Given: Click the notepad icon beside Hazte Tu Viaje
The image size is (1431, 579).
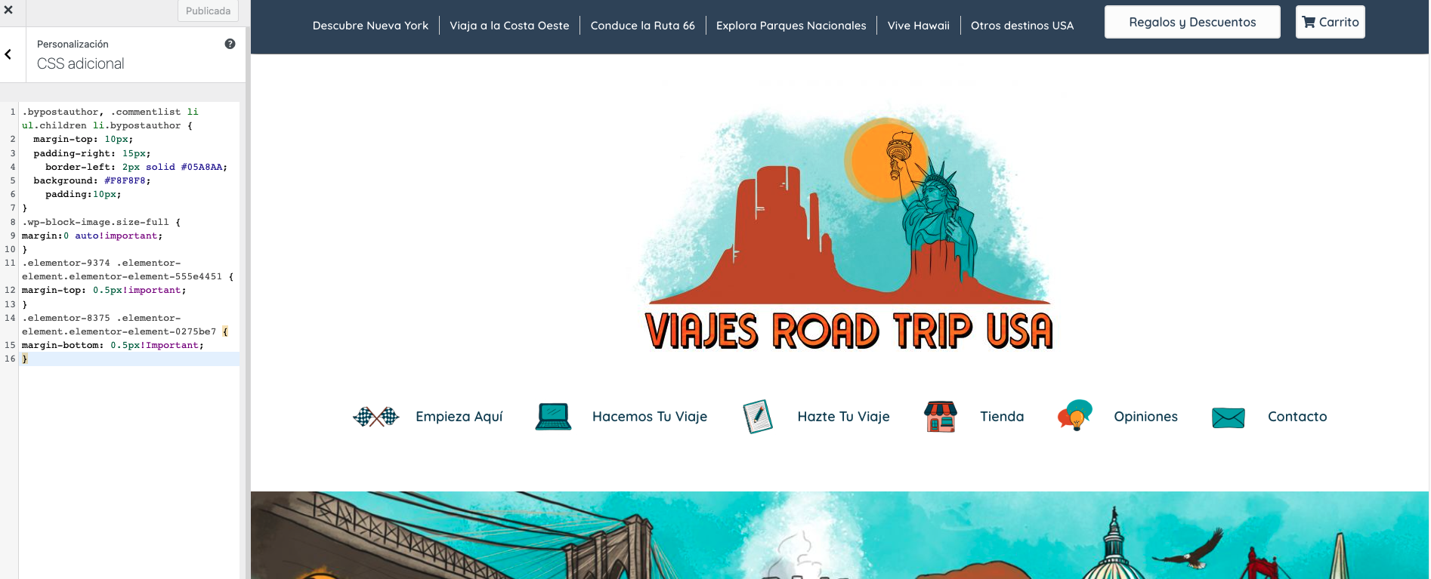Looking at the screenshot, I should pos(758,416).
